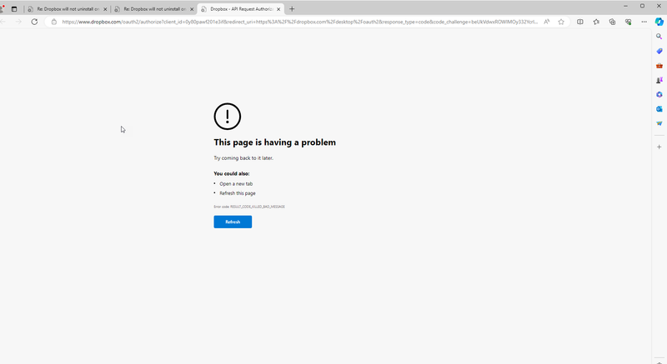Click the text Try coming back to it later
The height and width of the screenshot is (364, 667).
pyautogui.click(x=243, y=158)
